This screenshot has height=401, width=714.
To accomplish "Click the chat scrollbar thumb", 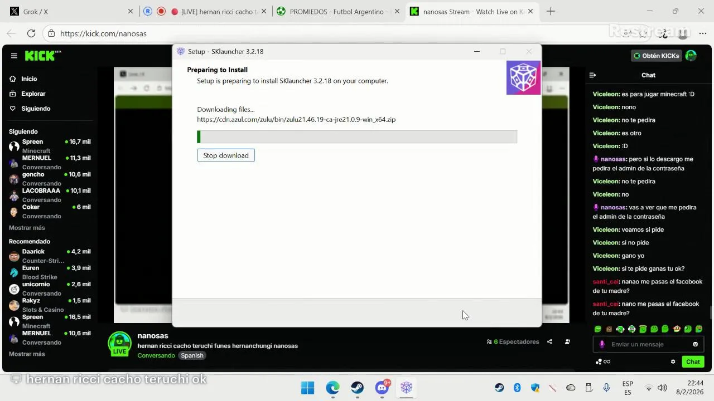I will (x=710, y=314).
